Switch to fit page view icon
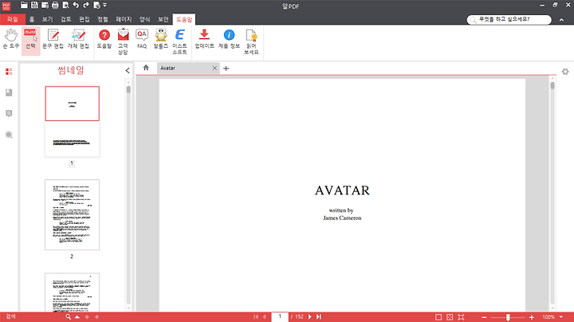The width and height of the screenshot is (574, 322). [450, 317]
